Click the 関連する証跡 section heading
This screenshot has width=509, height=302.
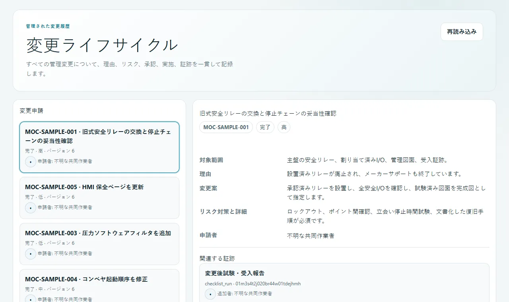[217, 259]
